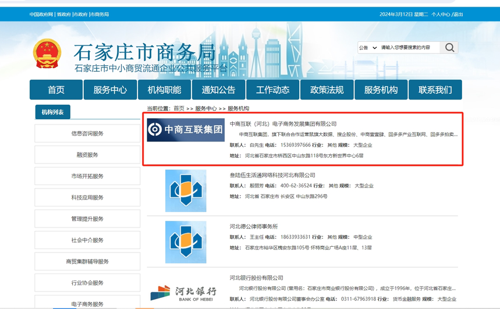Open the 中商互联集团 logo thumbnail
Image resolution: width=500 pixels, height=309 pixels.
pos(186,130)
